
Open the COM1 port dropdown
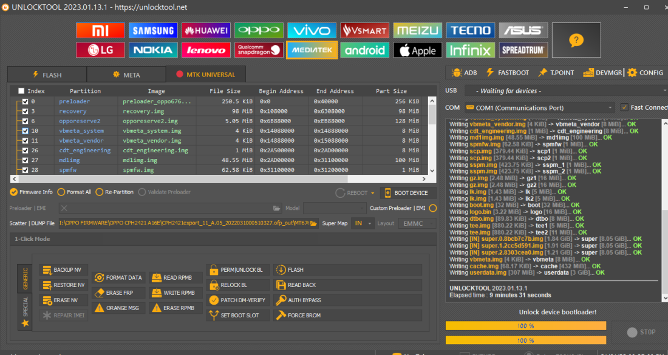tap(539, 107)
